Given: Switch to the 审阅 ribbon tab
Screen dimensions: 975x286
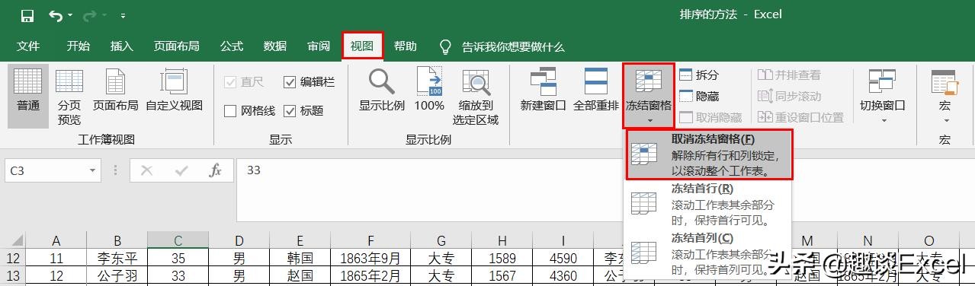Looking at the screenshot, I should pos(319,46).
